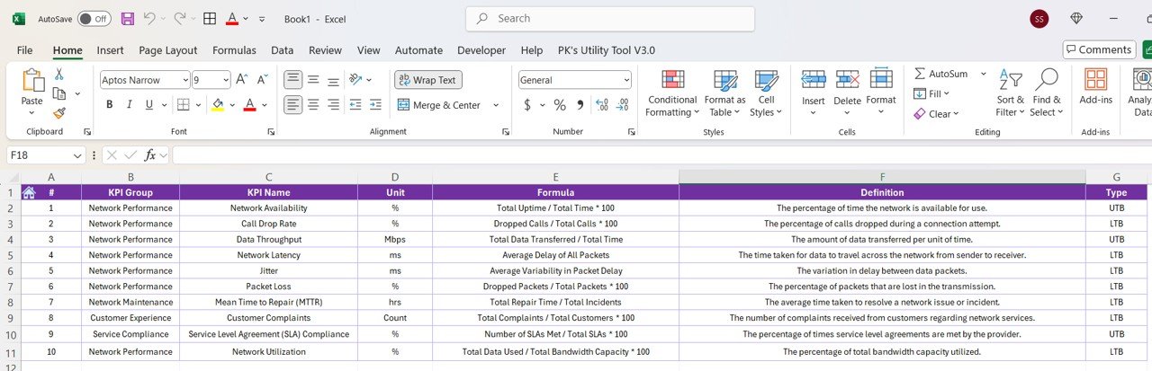1152x371 pixels.
Task: Toggle the AutoSave switch
Action: [94, 18]
